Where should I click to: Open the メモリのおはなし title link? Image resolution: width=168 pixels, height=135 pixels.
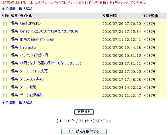(32, 79)
